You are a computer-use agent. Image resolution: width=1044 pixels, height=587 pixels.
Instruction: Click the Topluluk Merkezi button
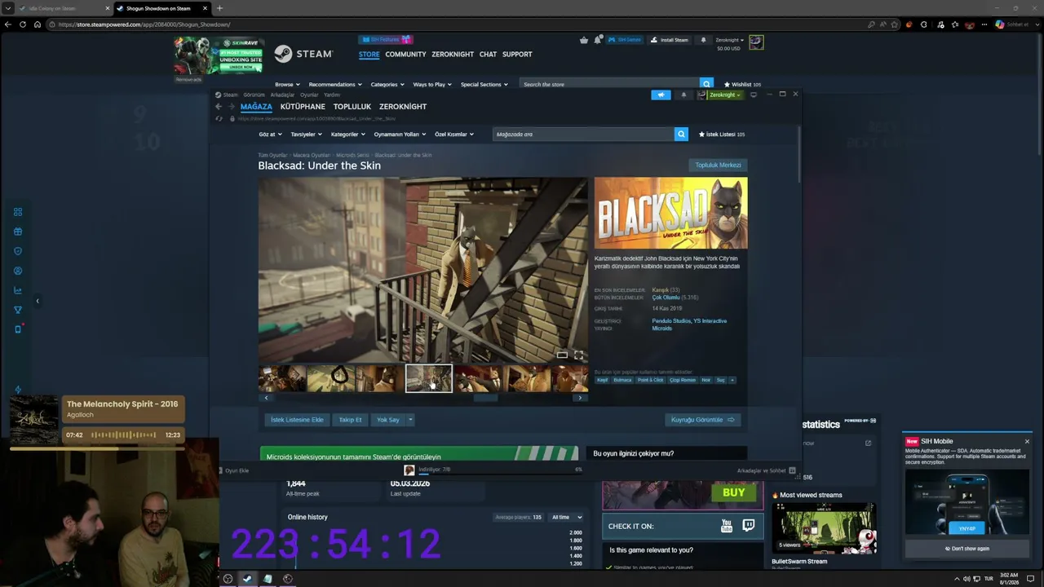(x=718, y=166)
